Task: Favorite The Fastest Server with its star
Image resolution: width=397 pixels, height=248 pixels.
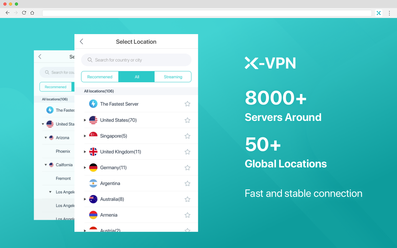Action: (187, 104)
